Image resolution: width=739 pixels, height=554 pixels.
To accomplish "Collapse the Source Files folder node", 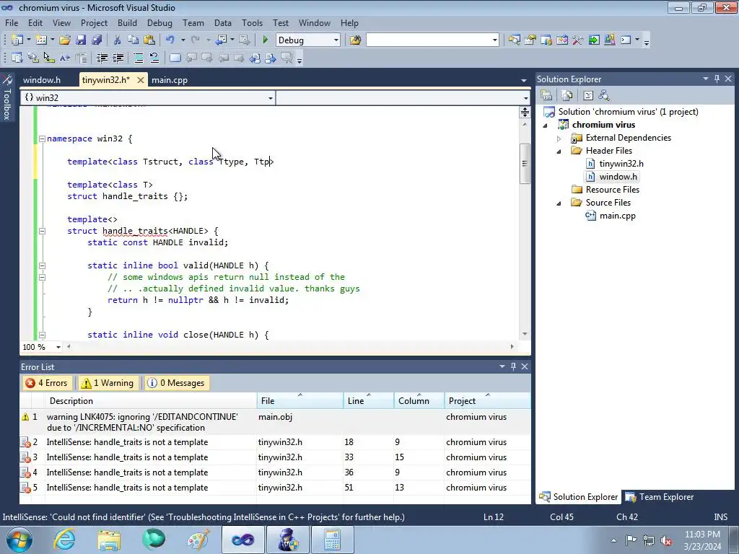I will click(x=559, y=203).
